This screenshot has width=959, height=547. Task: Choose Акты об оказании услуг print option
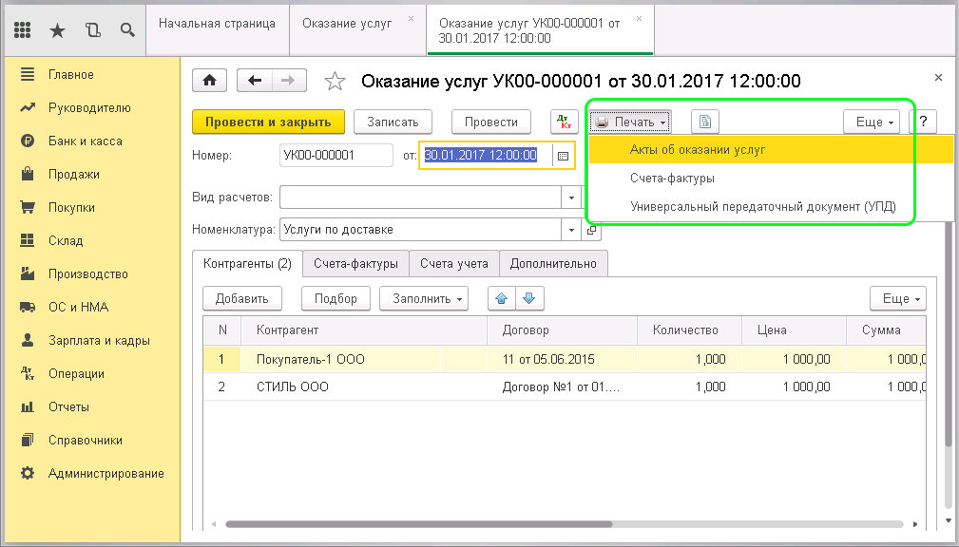[x=771, y=150]
